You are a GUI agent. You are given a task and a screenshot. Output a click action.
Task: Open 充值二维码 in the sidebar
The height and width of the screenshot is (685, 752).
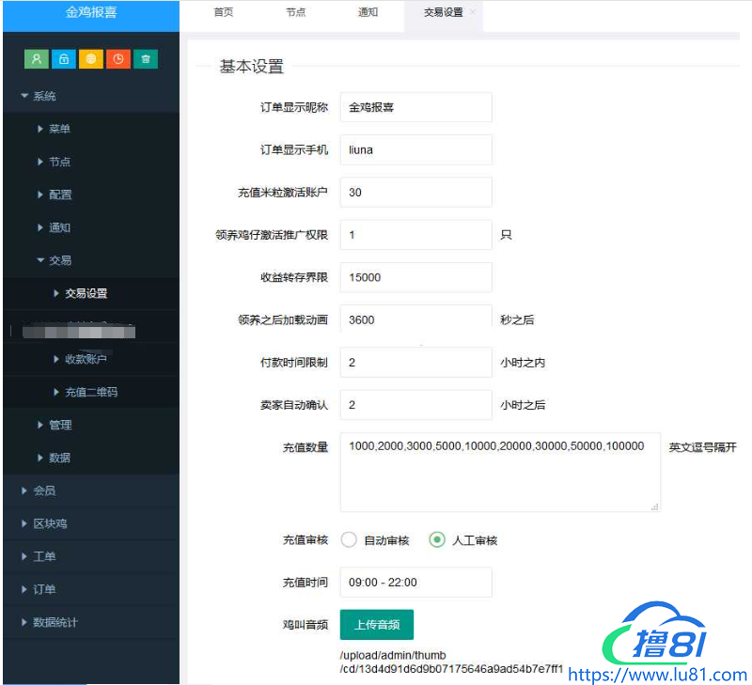click(91, 392)
